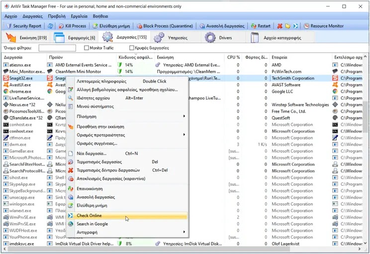Click the Αποκλεισμός διεργασίας quarantine icon
The image size is (370, 254).
pos(70,179)
